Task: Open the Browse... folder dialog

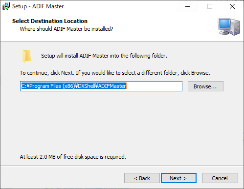Action: (205, 86)
